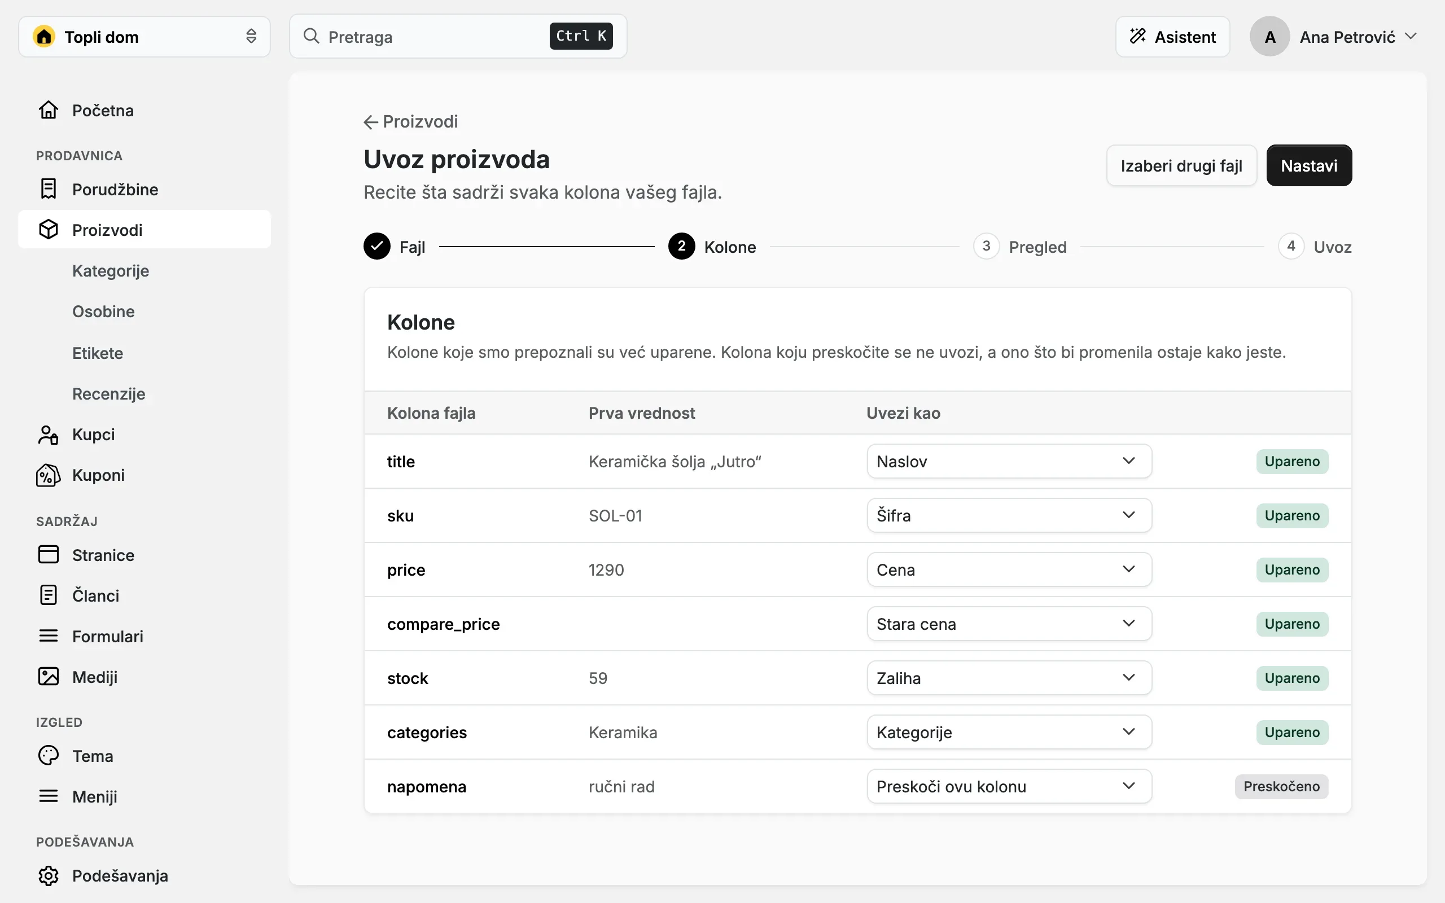
Task: Open the Naslow dropdown for title column
Action: pyautogui.click(x=1009, y=461)
